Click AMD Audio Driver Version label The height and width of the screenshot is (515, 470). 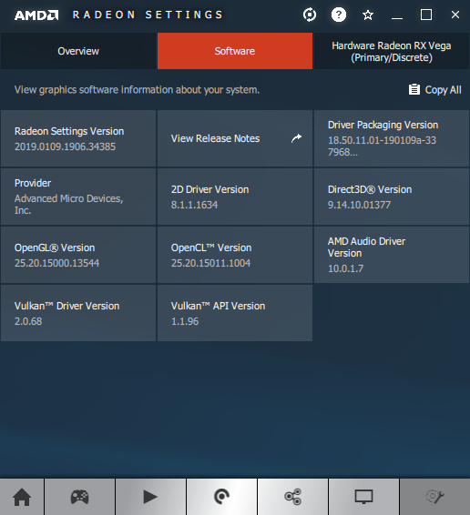pyautogui.click(x=366, y=247)
